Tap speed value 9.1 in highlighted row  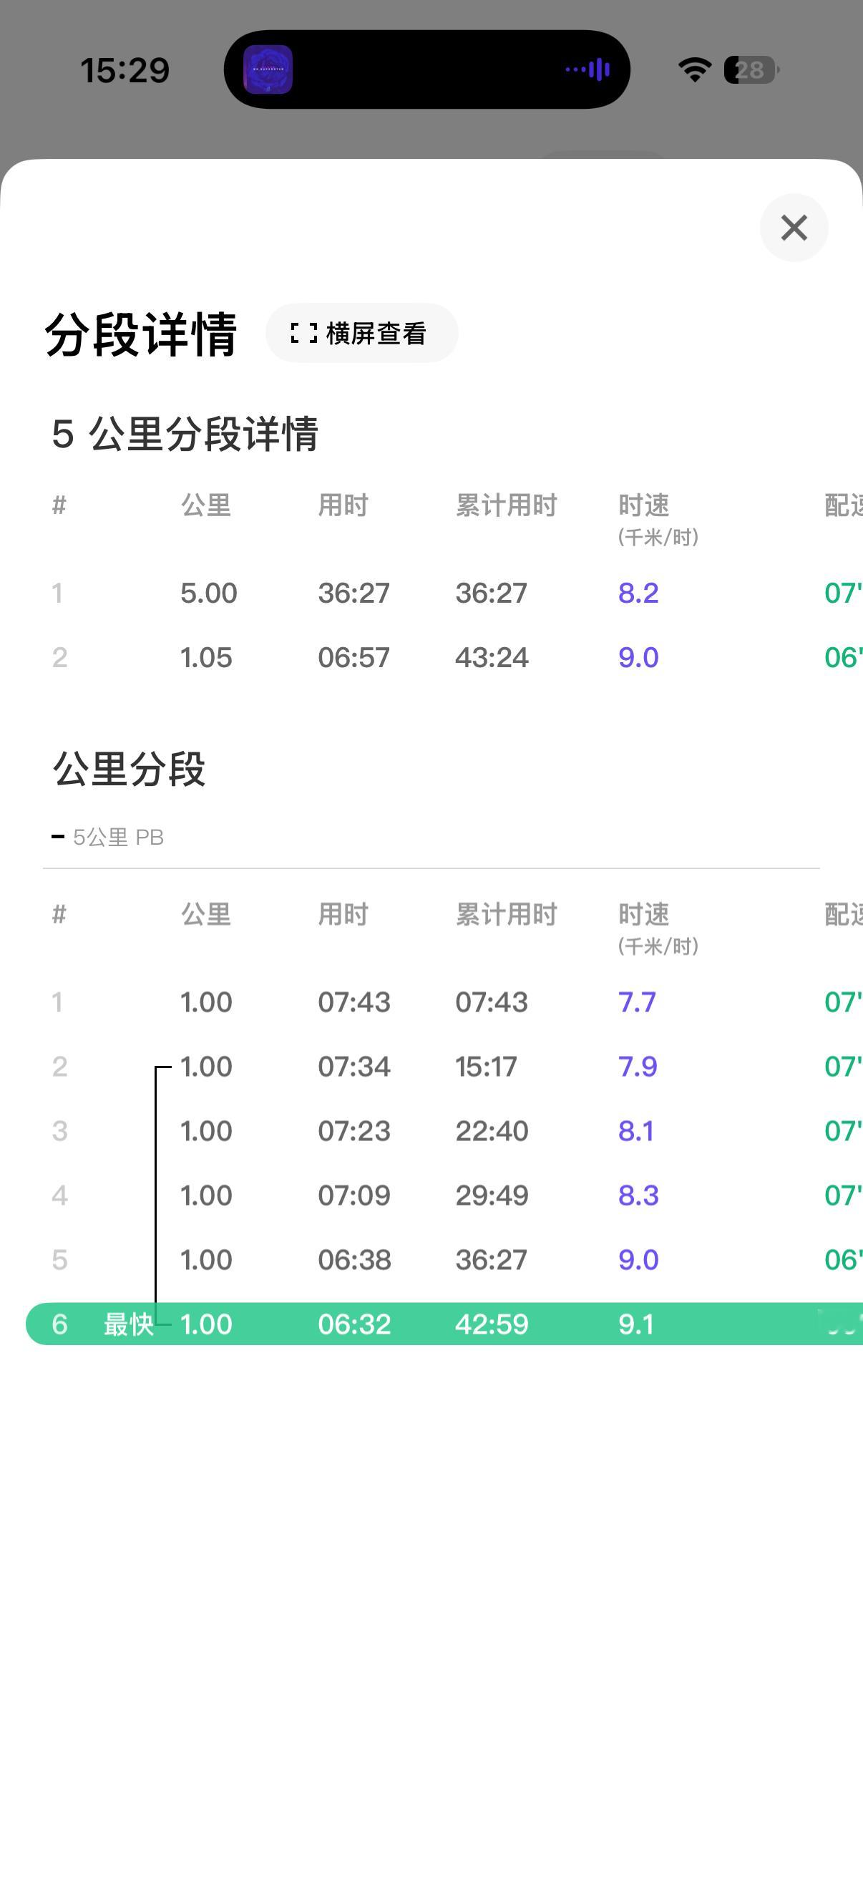(635, 1324)
